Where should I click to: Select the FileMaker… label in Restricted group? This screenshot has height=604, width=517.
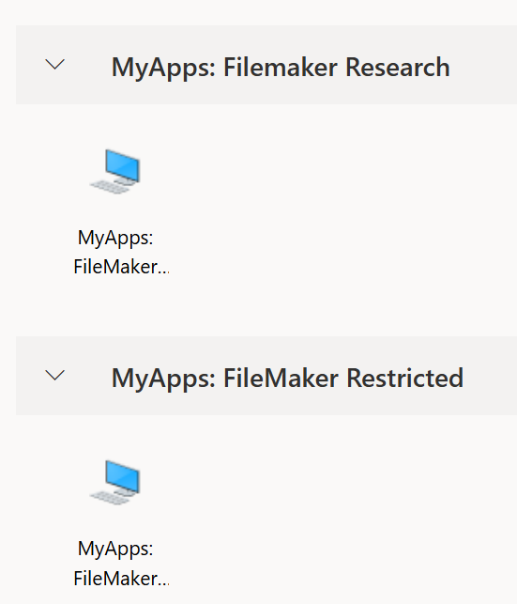tap(121, 579)
